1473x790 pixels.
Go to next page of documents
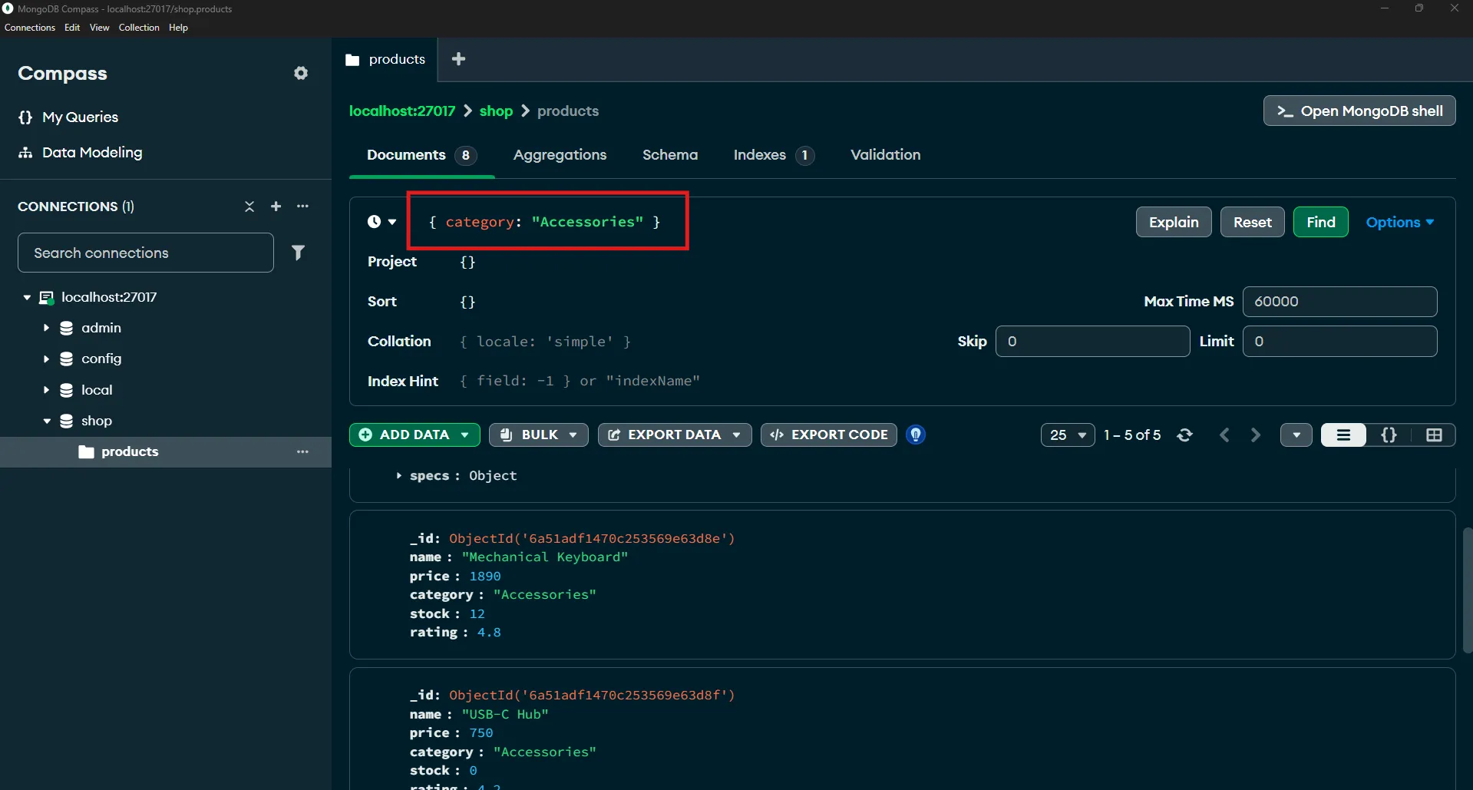coord(1255,435)
